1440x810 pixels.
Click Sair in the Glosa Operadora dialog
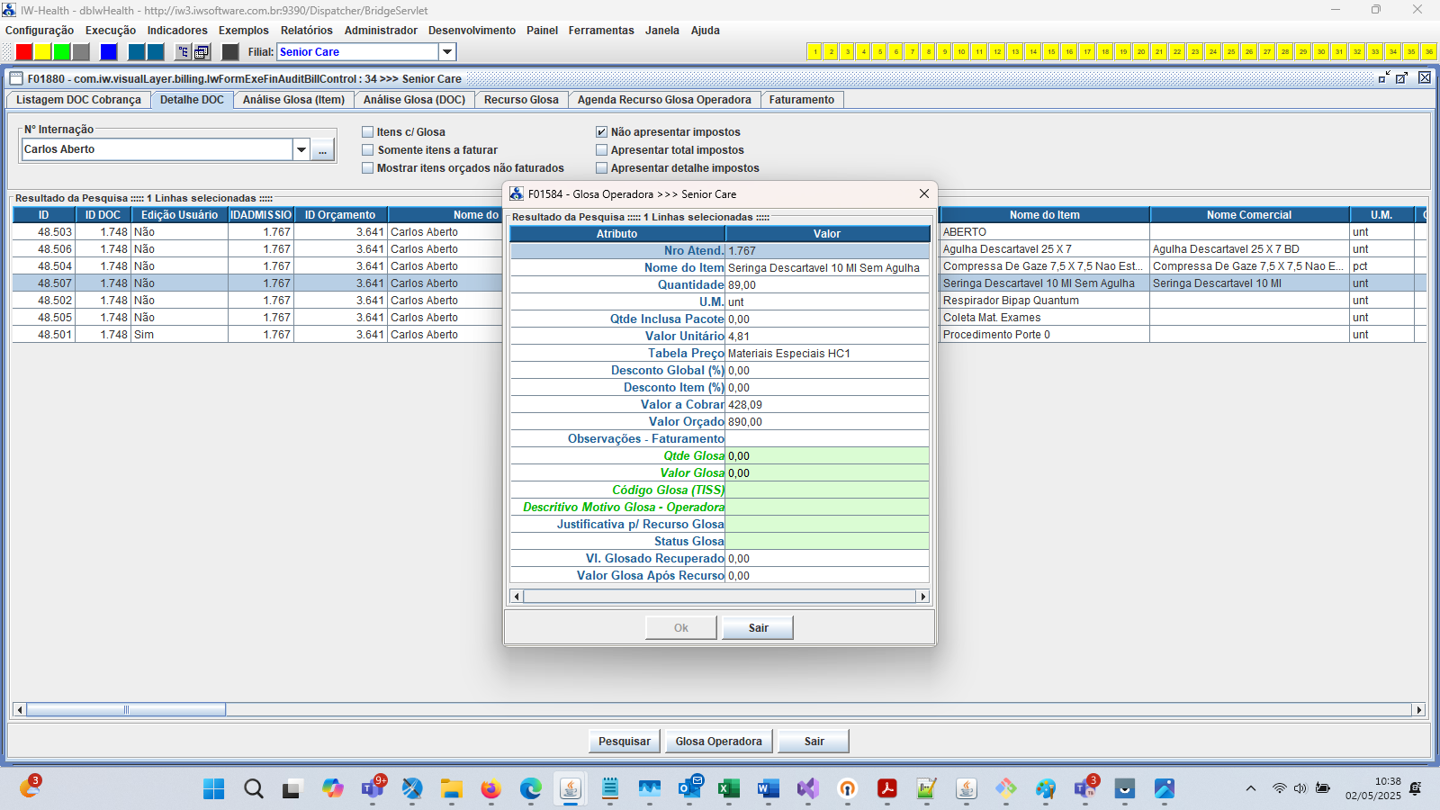(758, 628)
